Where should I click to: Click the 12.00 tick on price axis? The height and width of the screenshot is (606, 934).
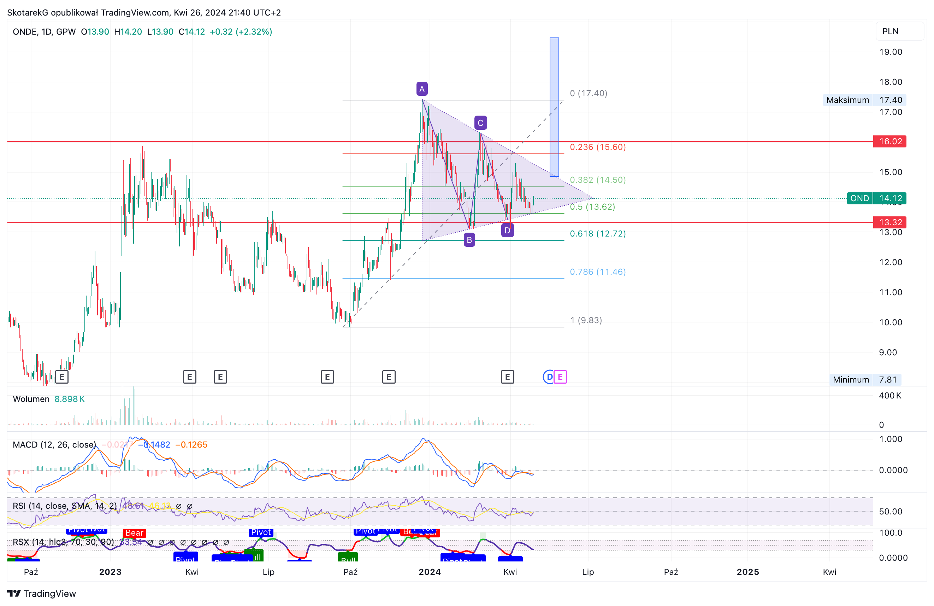point(891,262)
